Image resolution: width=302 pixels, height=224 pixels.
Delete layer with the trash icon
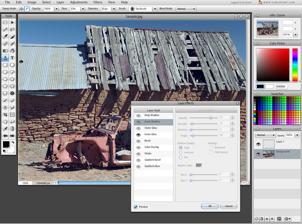[x=262, y=219]
